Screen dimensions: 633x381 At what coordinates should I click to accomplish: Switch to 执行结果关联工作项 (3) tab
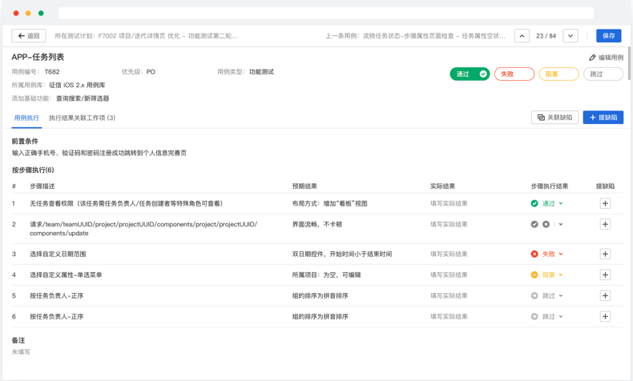(83, 118)
